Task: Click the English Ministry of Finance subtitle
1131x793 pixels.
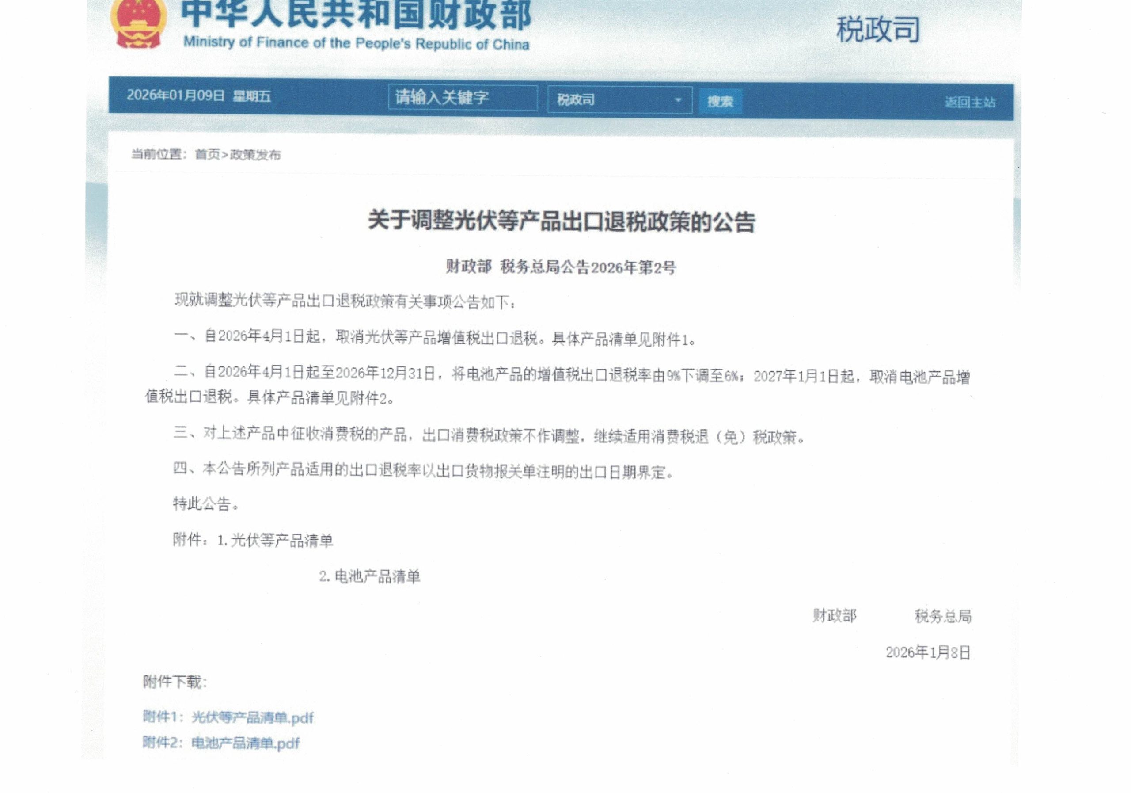Action: (x=356, y=43)
